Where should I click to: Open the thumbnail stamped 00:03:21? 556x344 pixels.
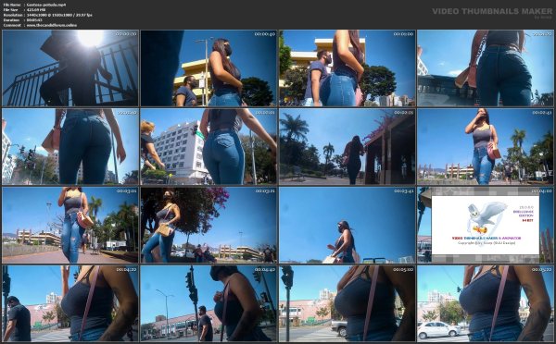[208, 225]
